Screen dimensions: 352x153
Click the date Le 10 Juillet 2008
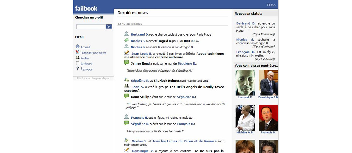pos(130,24)
